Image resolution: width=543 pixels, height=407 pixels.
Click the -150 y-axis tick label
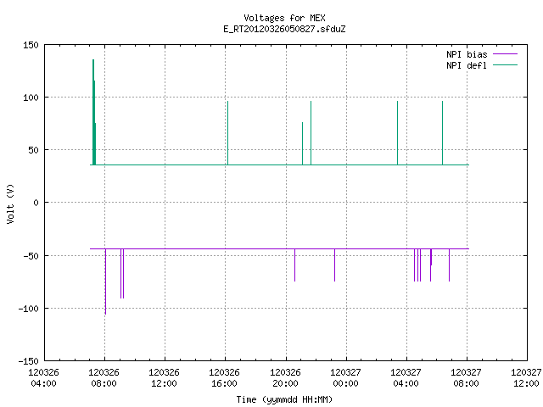(x=28, y=361)
